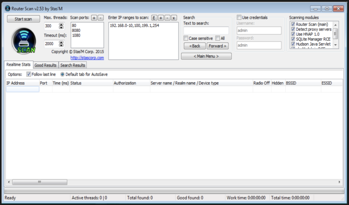The image size is (349, 205).
Task: Open the IP range editor E button
Action: click(154, 18)
